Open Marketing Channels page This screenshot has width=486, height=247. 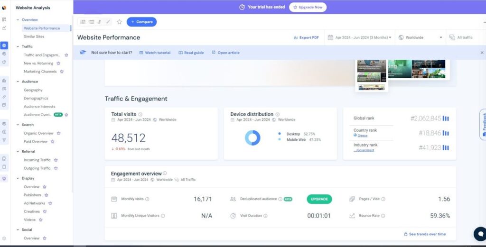tap(40, 72)
